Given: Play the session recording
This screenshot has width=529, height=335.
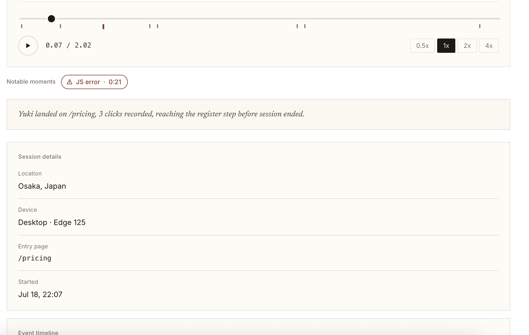Looking at the screenshot, I should pyautogui.click(x=28, y=46).
